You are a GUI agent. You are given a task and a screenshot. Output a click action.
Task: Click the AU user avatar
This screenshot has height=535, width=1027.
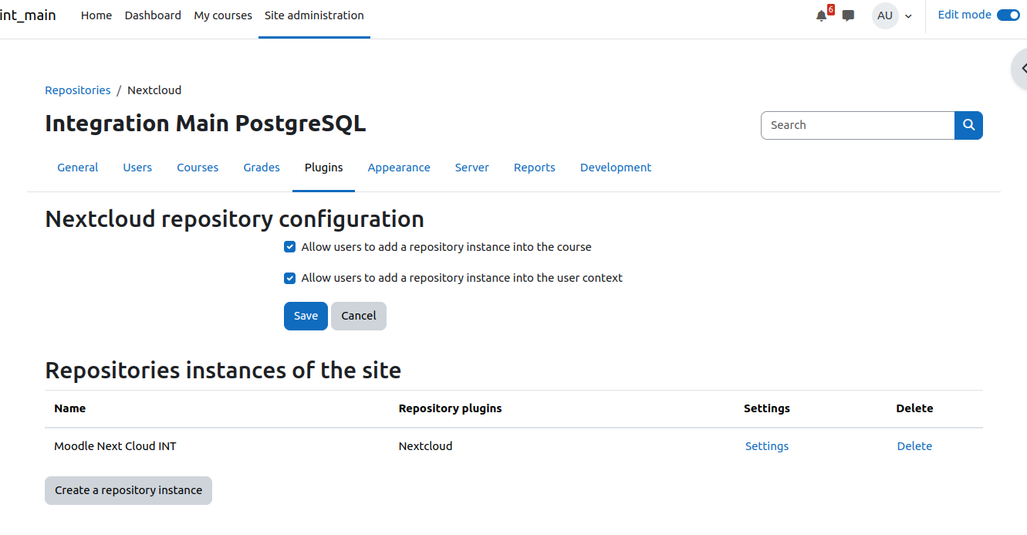coord(885,15)
